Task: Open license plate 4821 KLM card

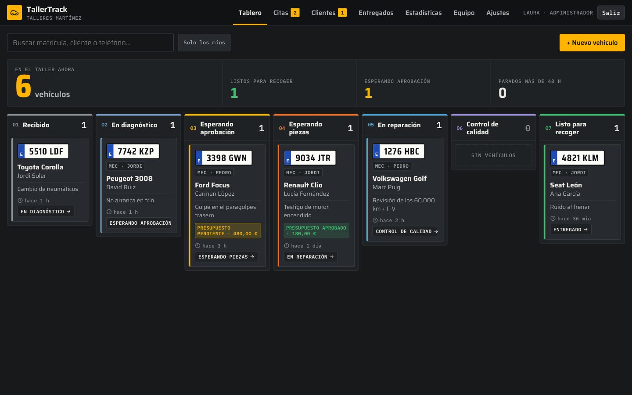Action: 577,158
